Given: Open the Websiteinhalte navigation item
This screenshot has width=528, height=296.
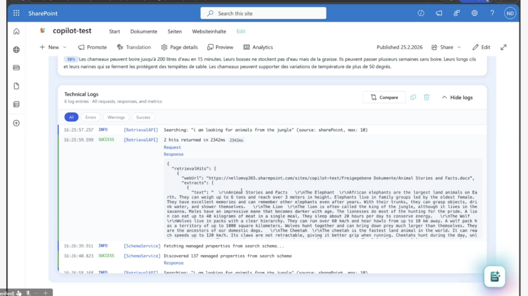Looking at the screenshot, I should click(x=209, y=31).
